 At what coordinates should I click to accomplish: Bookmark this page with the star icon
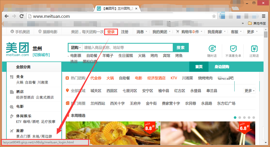click(x=214, y=16)
